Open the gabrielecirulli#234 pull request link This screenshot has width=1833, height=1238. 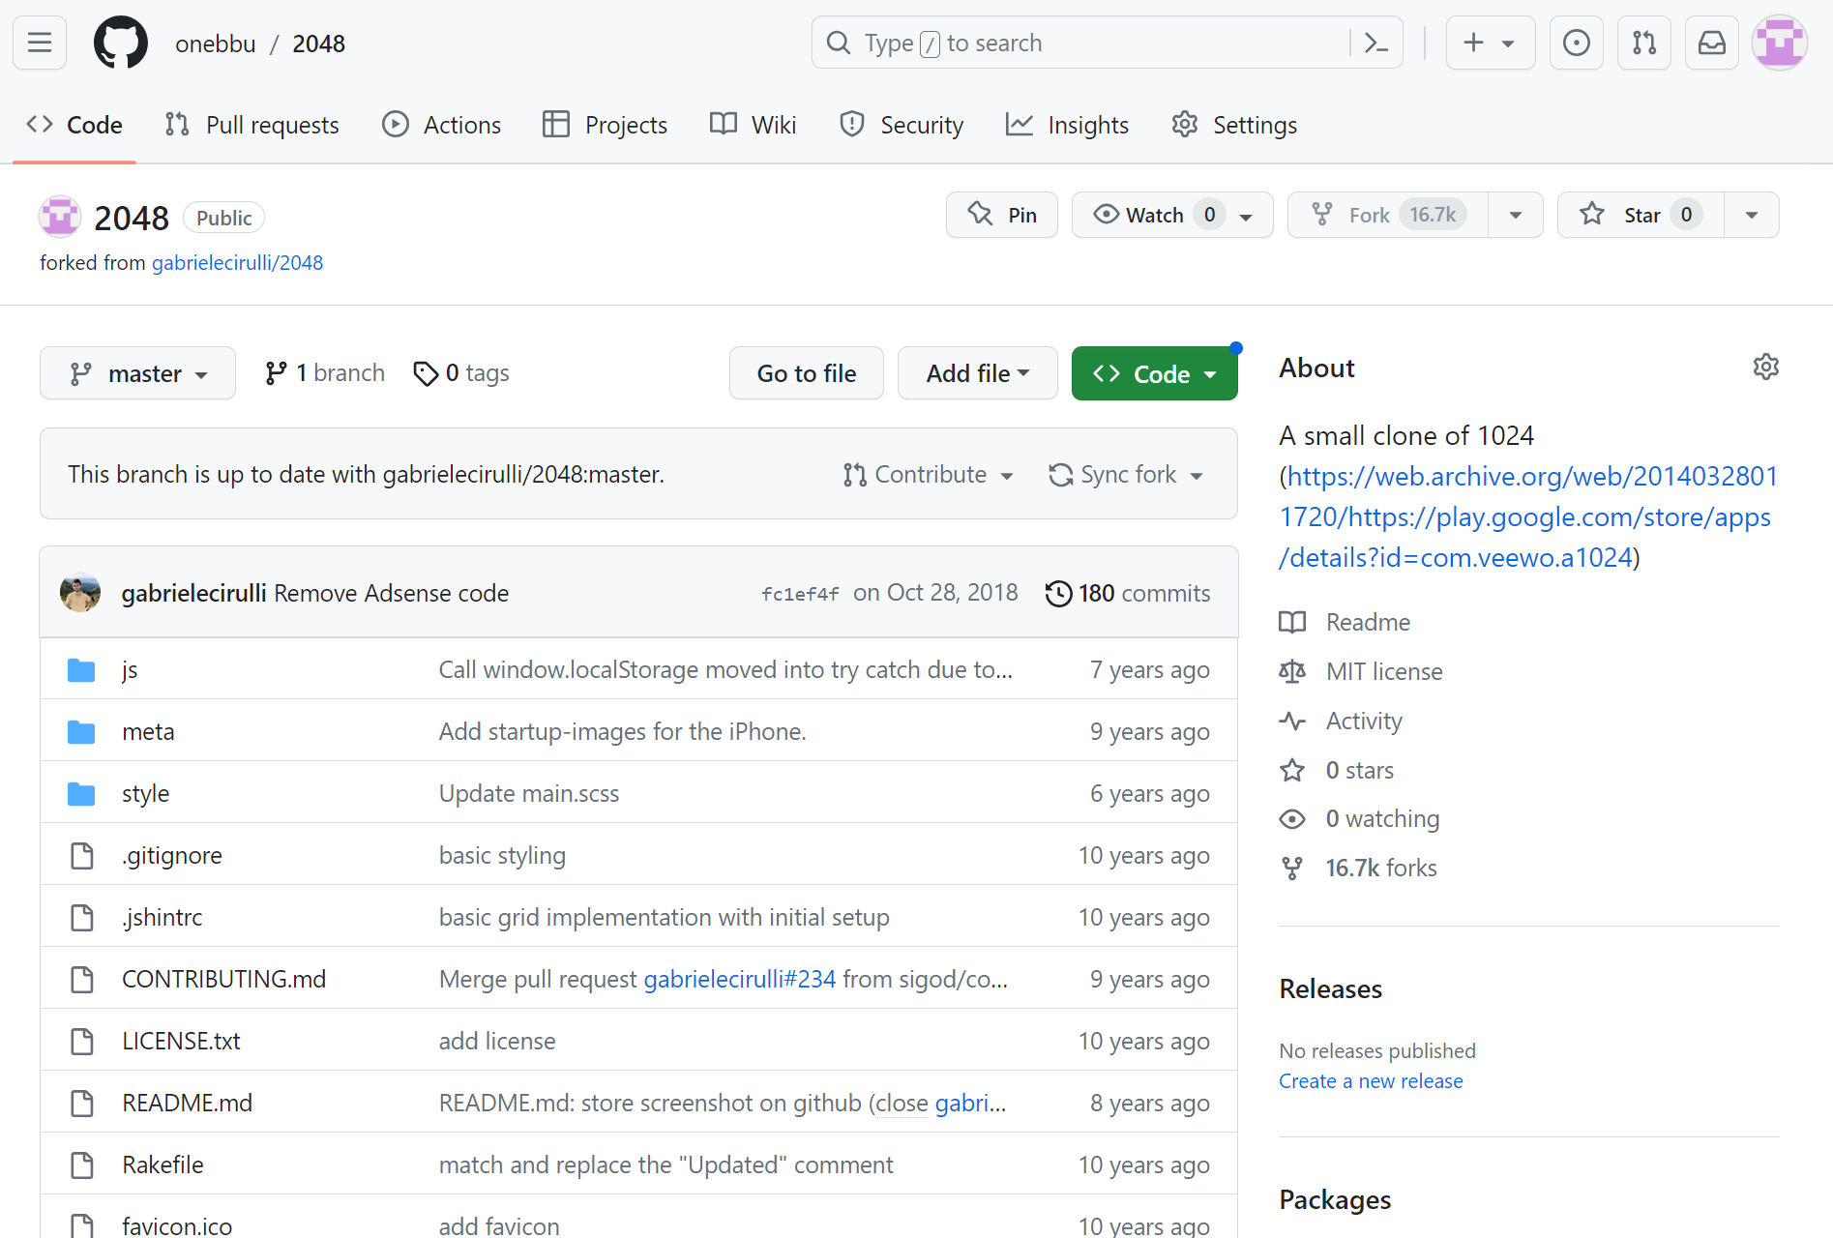pos(740,979)
